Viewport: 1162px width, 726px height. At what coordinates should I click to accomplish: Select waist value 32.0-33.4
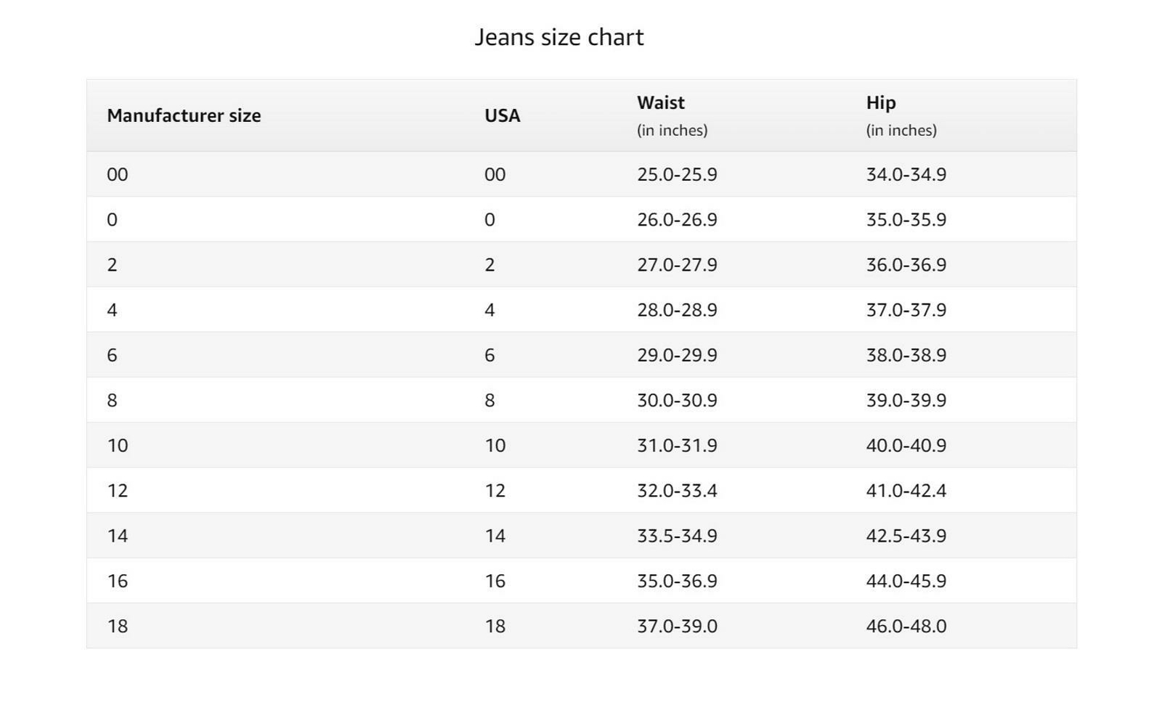tap(677, 491)
